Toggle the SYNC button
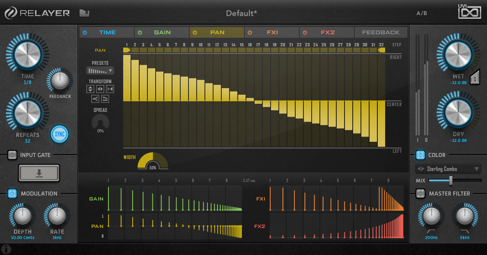 (x=60, y=134)
